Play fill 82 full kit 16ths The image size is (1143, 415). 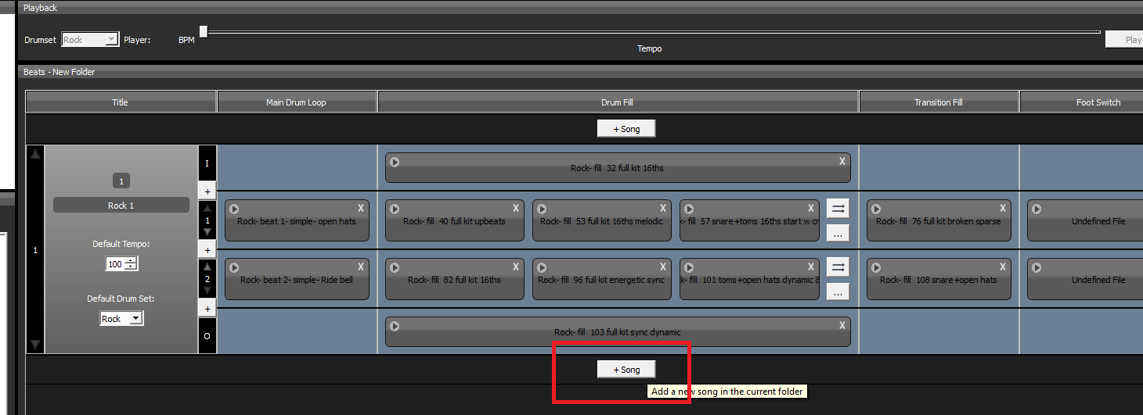pyautogui.click(x=395, y=267)
